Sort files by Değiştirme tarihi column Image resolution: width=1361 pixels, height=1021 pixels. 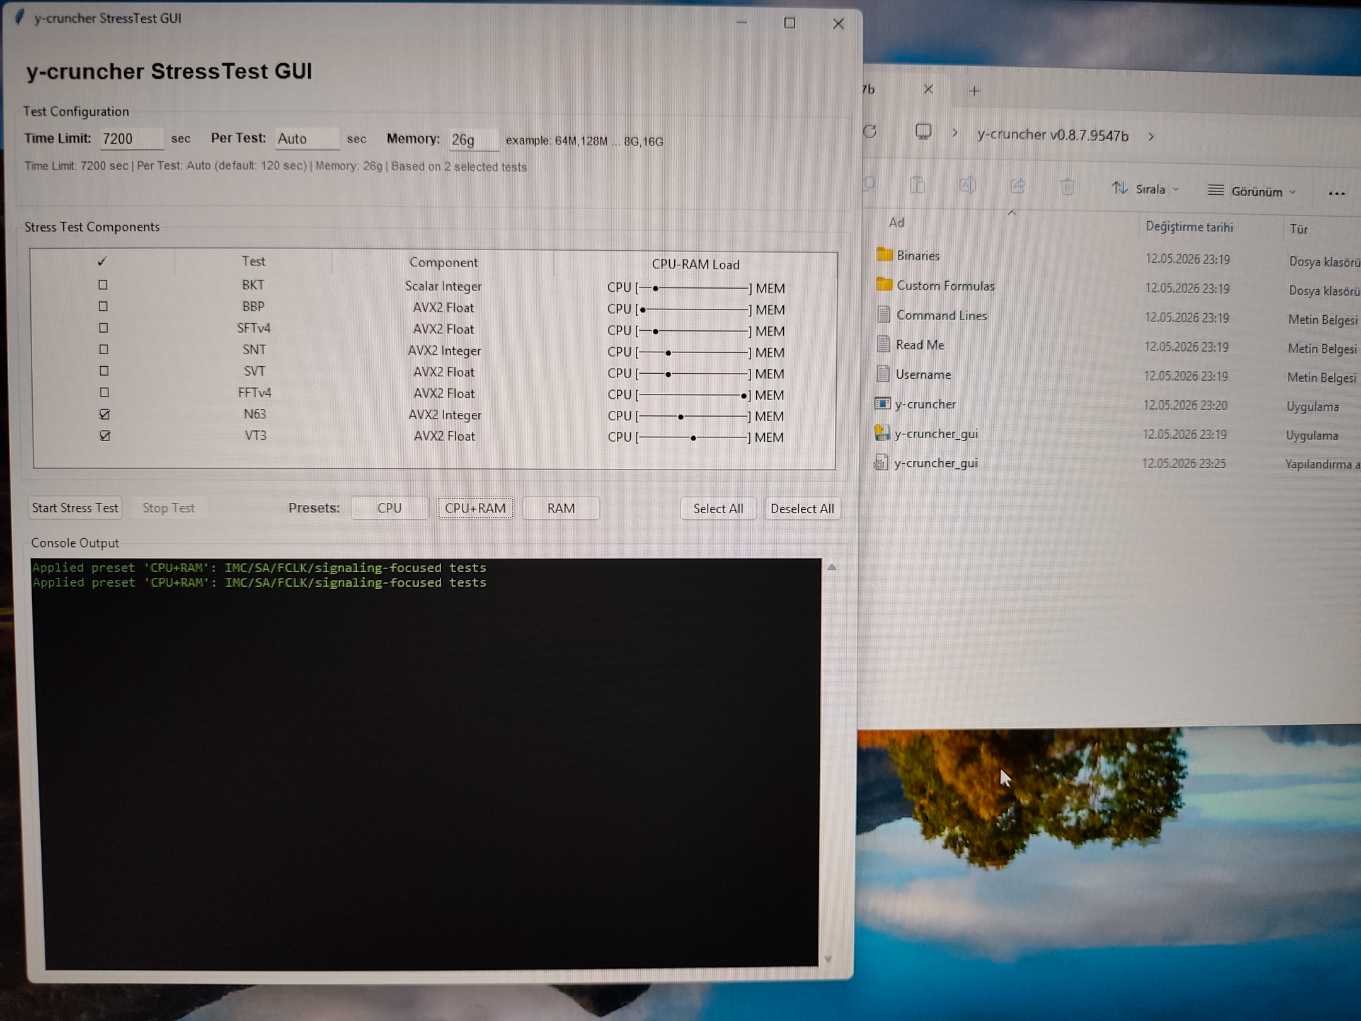1189,227
